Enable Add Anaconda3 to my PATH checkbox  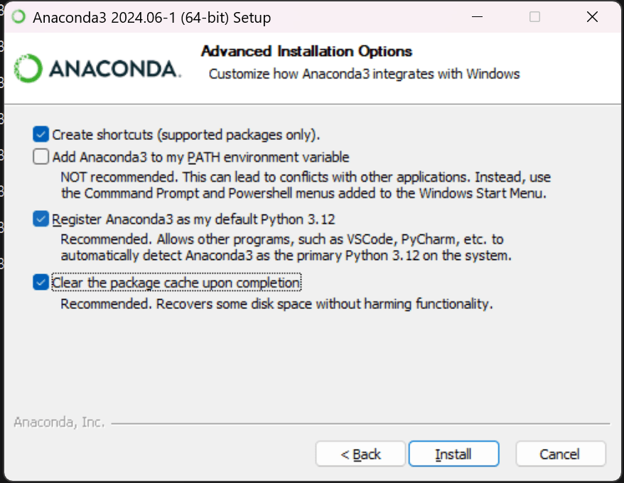tap(41, 156)
